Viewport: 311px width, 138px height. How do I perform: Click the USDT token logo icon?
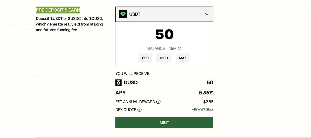pos(123,14)
